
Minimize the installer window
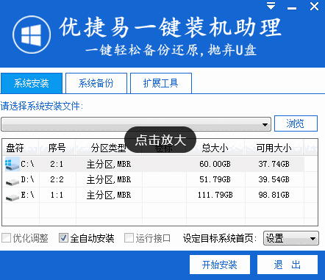(292, 8)
